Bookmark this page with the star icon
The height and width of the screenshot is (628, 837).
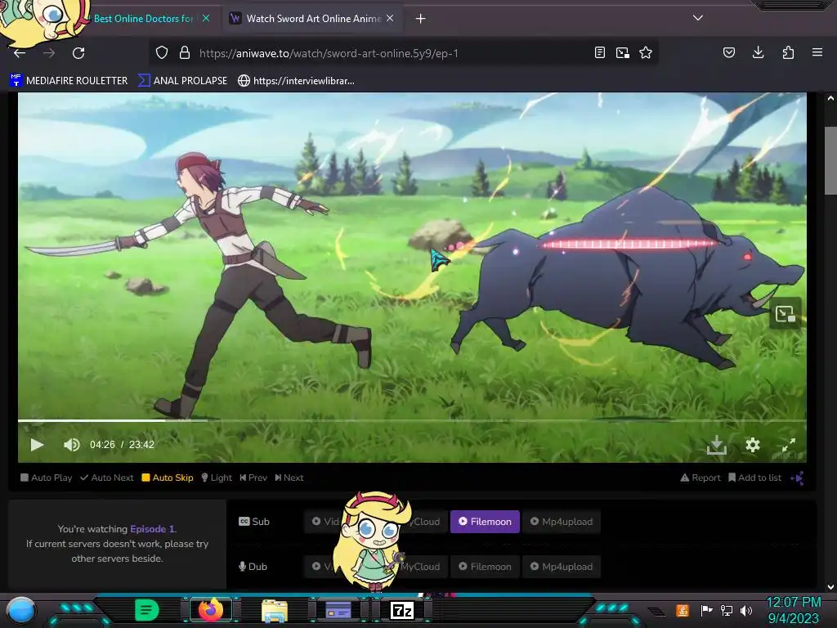[646, 52]
